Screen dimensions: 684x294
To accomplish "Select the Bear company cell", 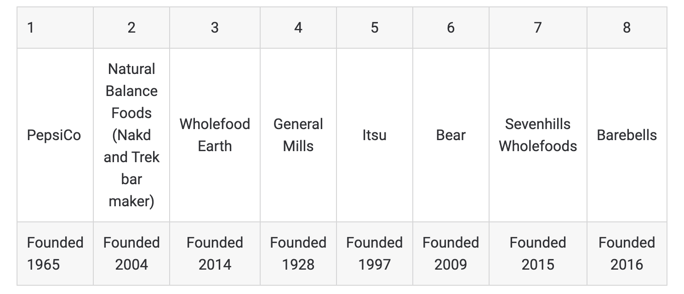I will pyautogui.click(x=450, y=135).
